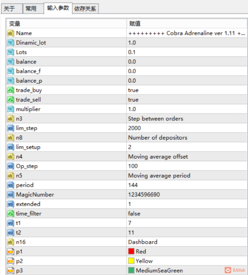The height and width of the screenshot is (275, 248).
Task: Switch to the 常用 tab
Action: click(33, 9)
